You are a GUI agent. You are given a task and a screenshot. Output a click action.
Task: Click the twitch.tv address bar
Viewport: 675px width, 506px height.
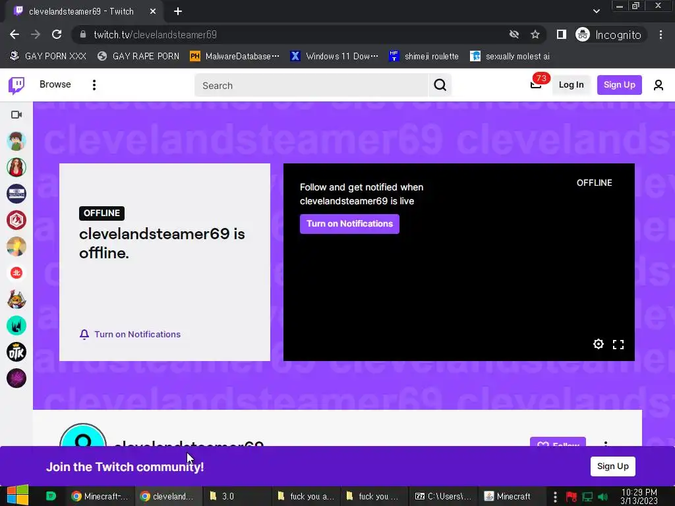click(x=289, y=34)
